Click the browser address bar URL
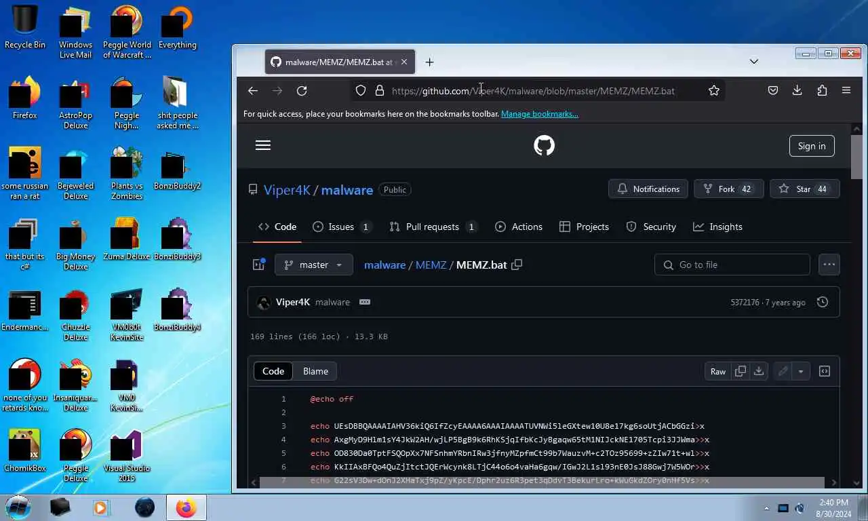Screen dimensions: 868x521 pyautogui.click(x=533, y=91)
